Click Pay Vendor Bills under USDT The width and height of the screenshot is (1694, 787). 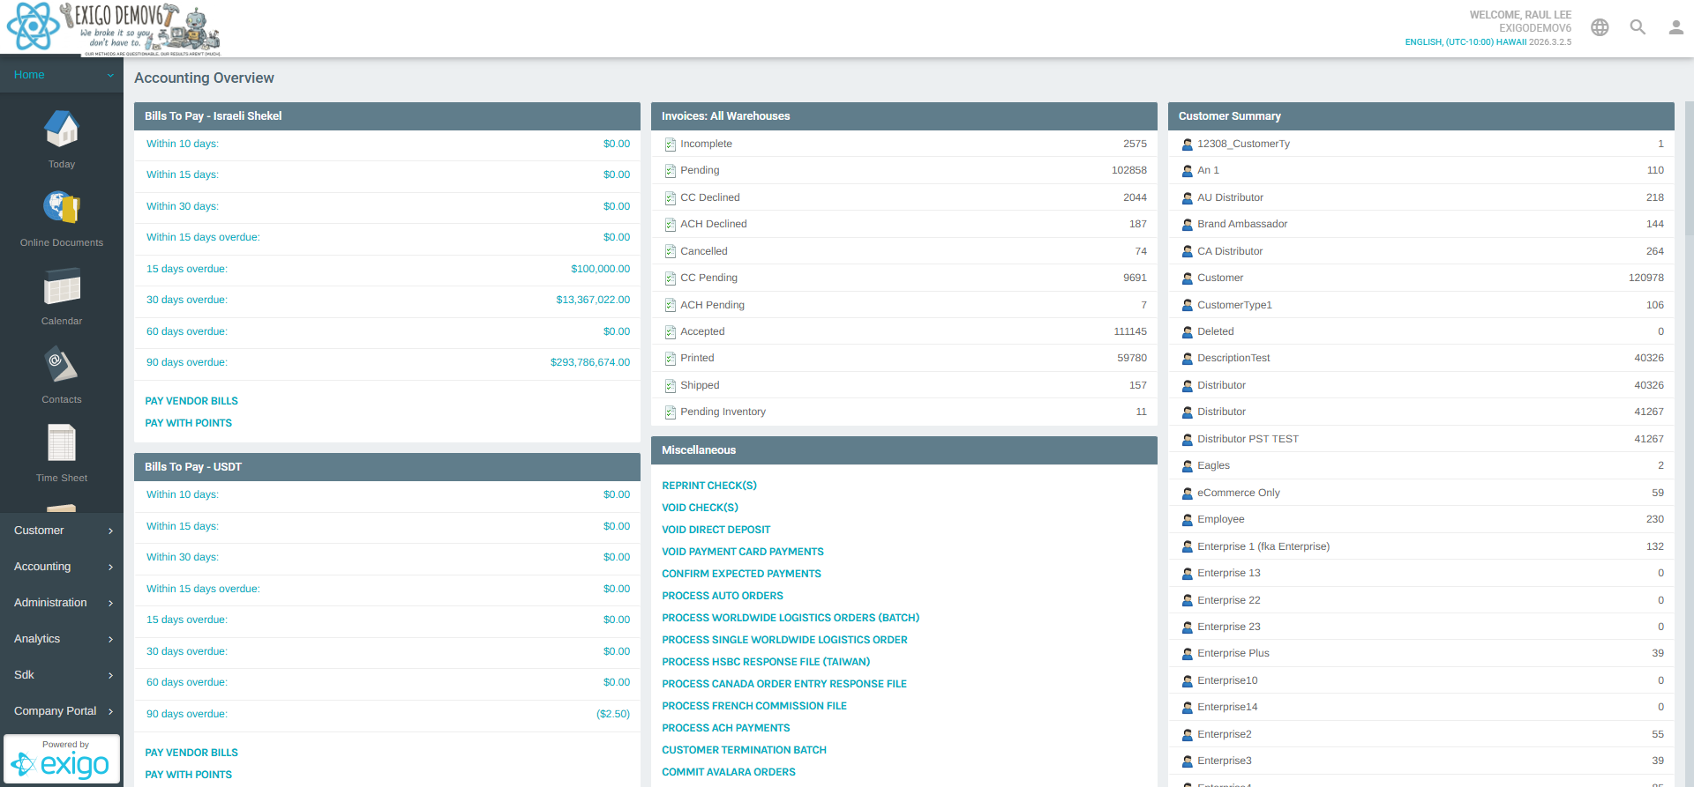tap(191, 753)
